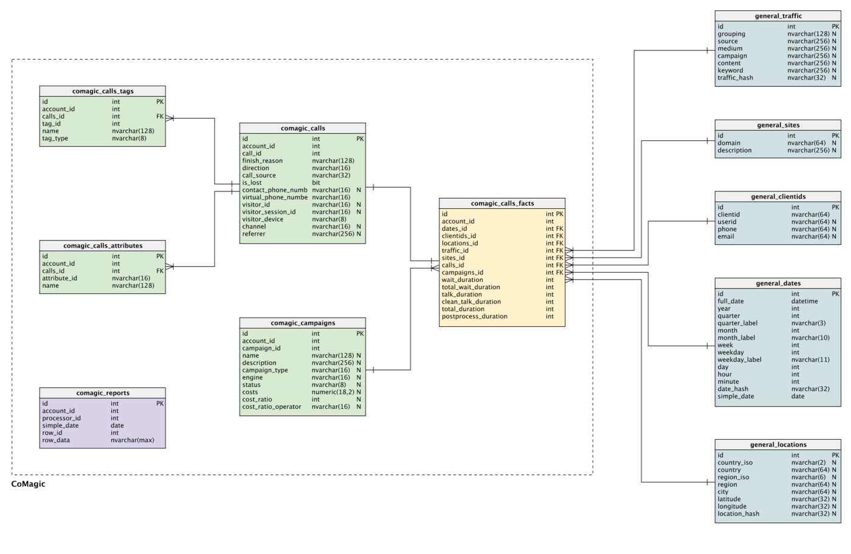Select the general_dates table title
Image resolution: width=851 pixels, height=554 pixels.
tap(778, 283)
